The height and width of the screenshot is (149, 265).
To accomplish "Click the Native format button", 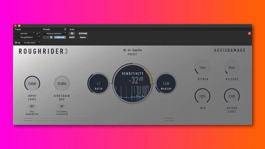I will point(83,37).
